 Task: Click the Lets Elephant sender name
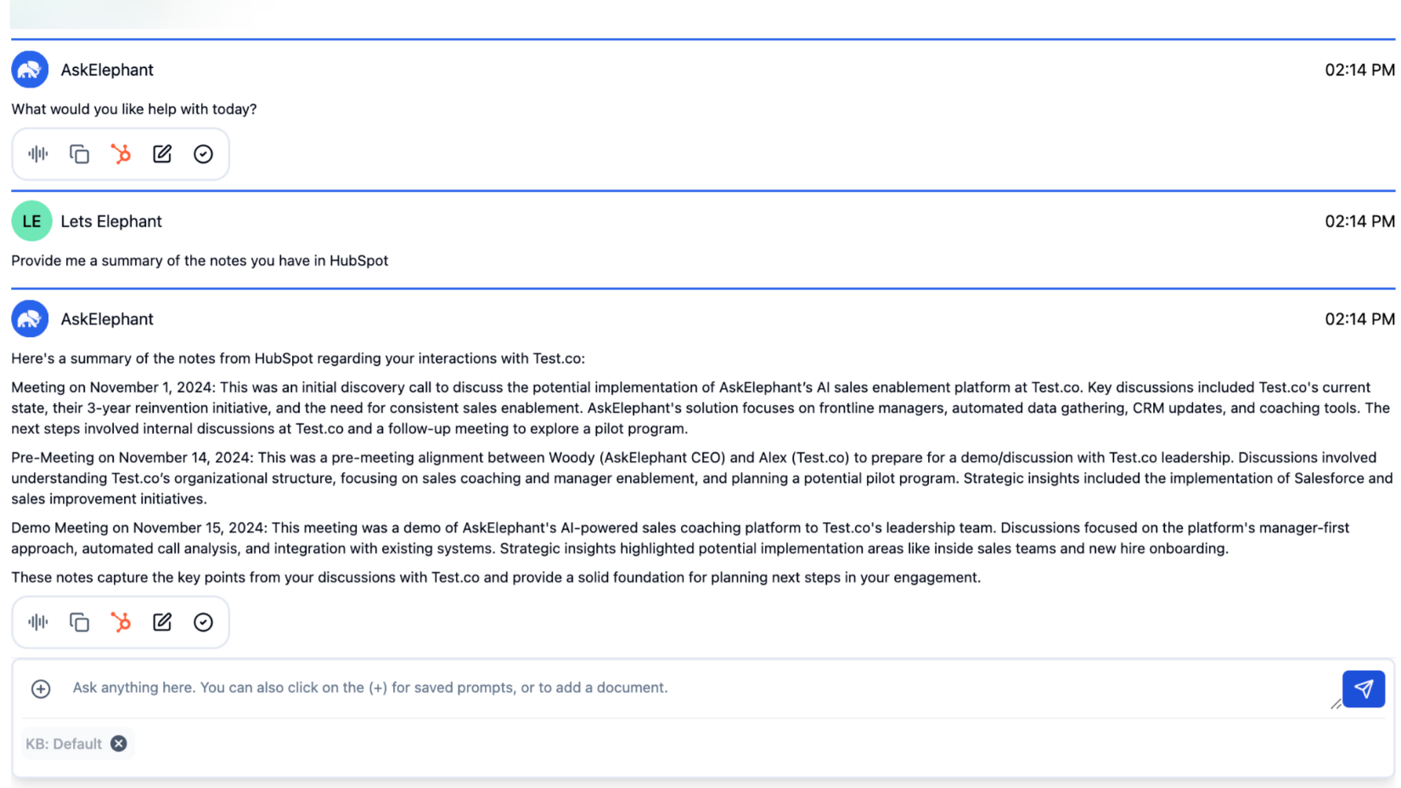110,222
